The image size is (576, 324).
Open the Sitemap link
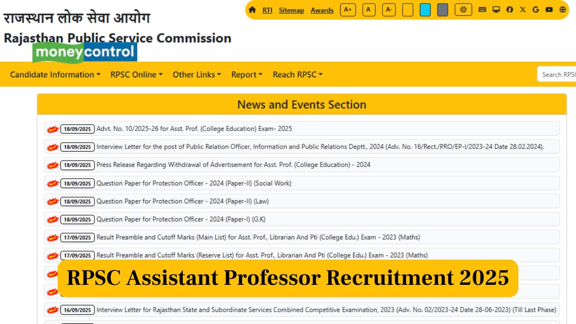point(291,10)
